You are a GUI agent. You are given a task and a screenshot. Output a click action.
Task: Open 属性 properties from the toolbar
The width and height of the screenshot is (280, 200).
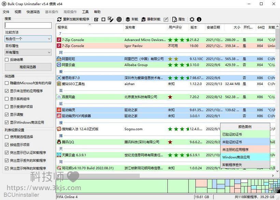(x=179, y=19)
